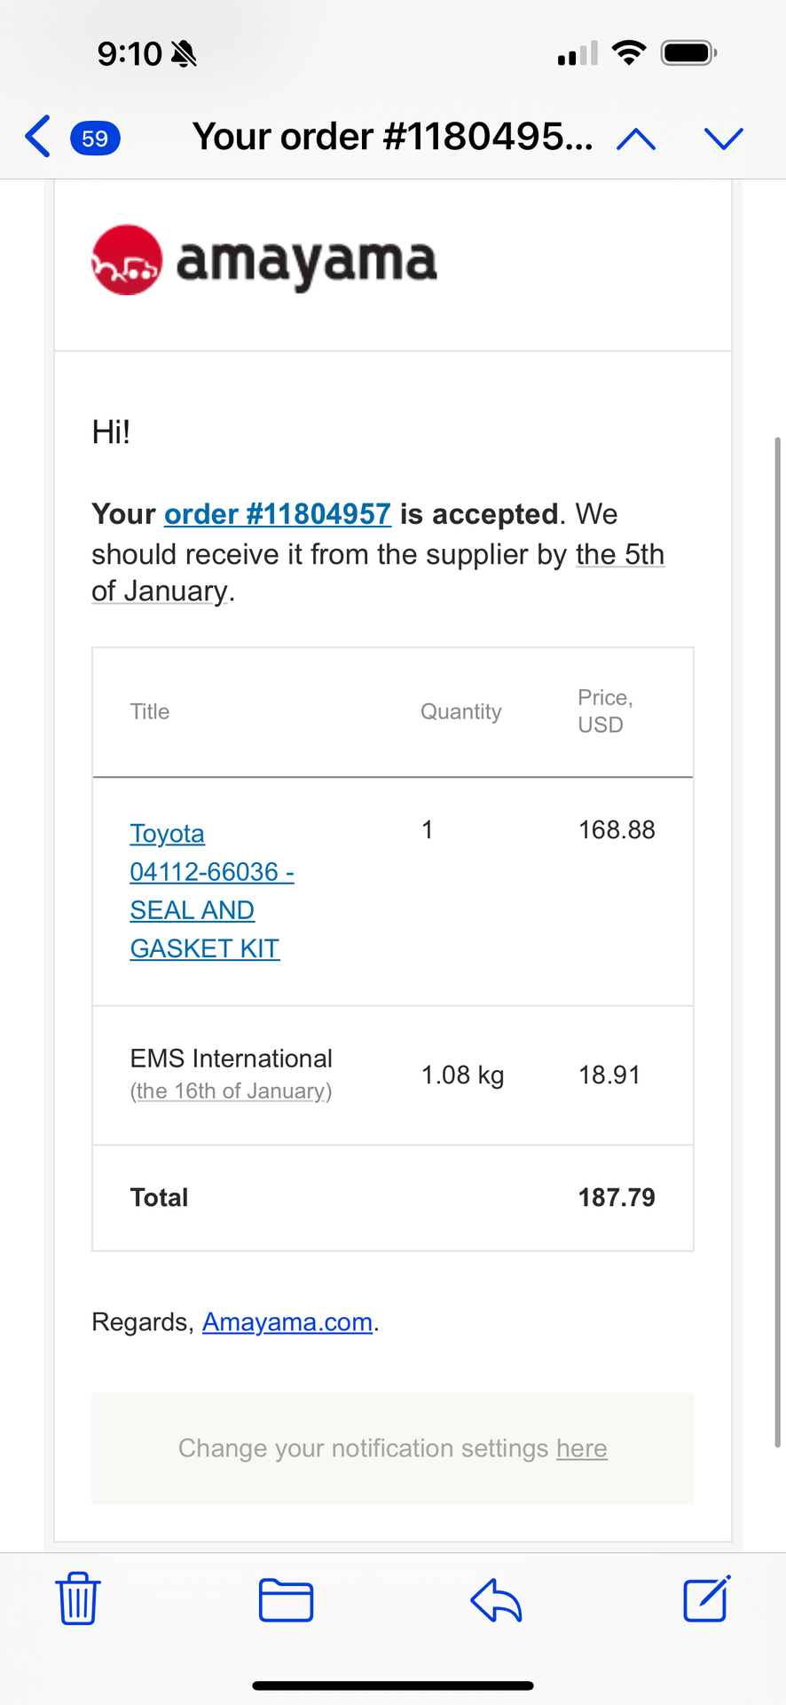Screen dimensions: 786x1705
Task: Delete the email with the trash icon
Action: point(78,1598)
